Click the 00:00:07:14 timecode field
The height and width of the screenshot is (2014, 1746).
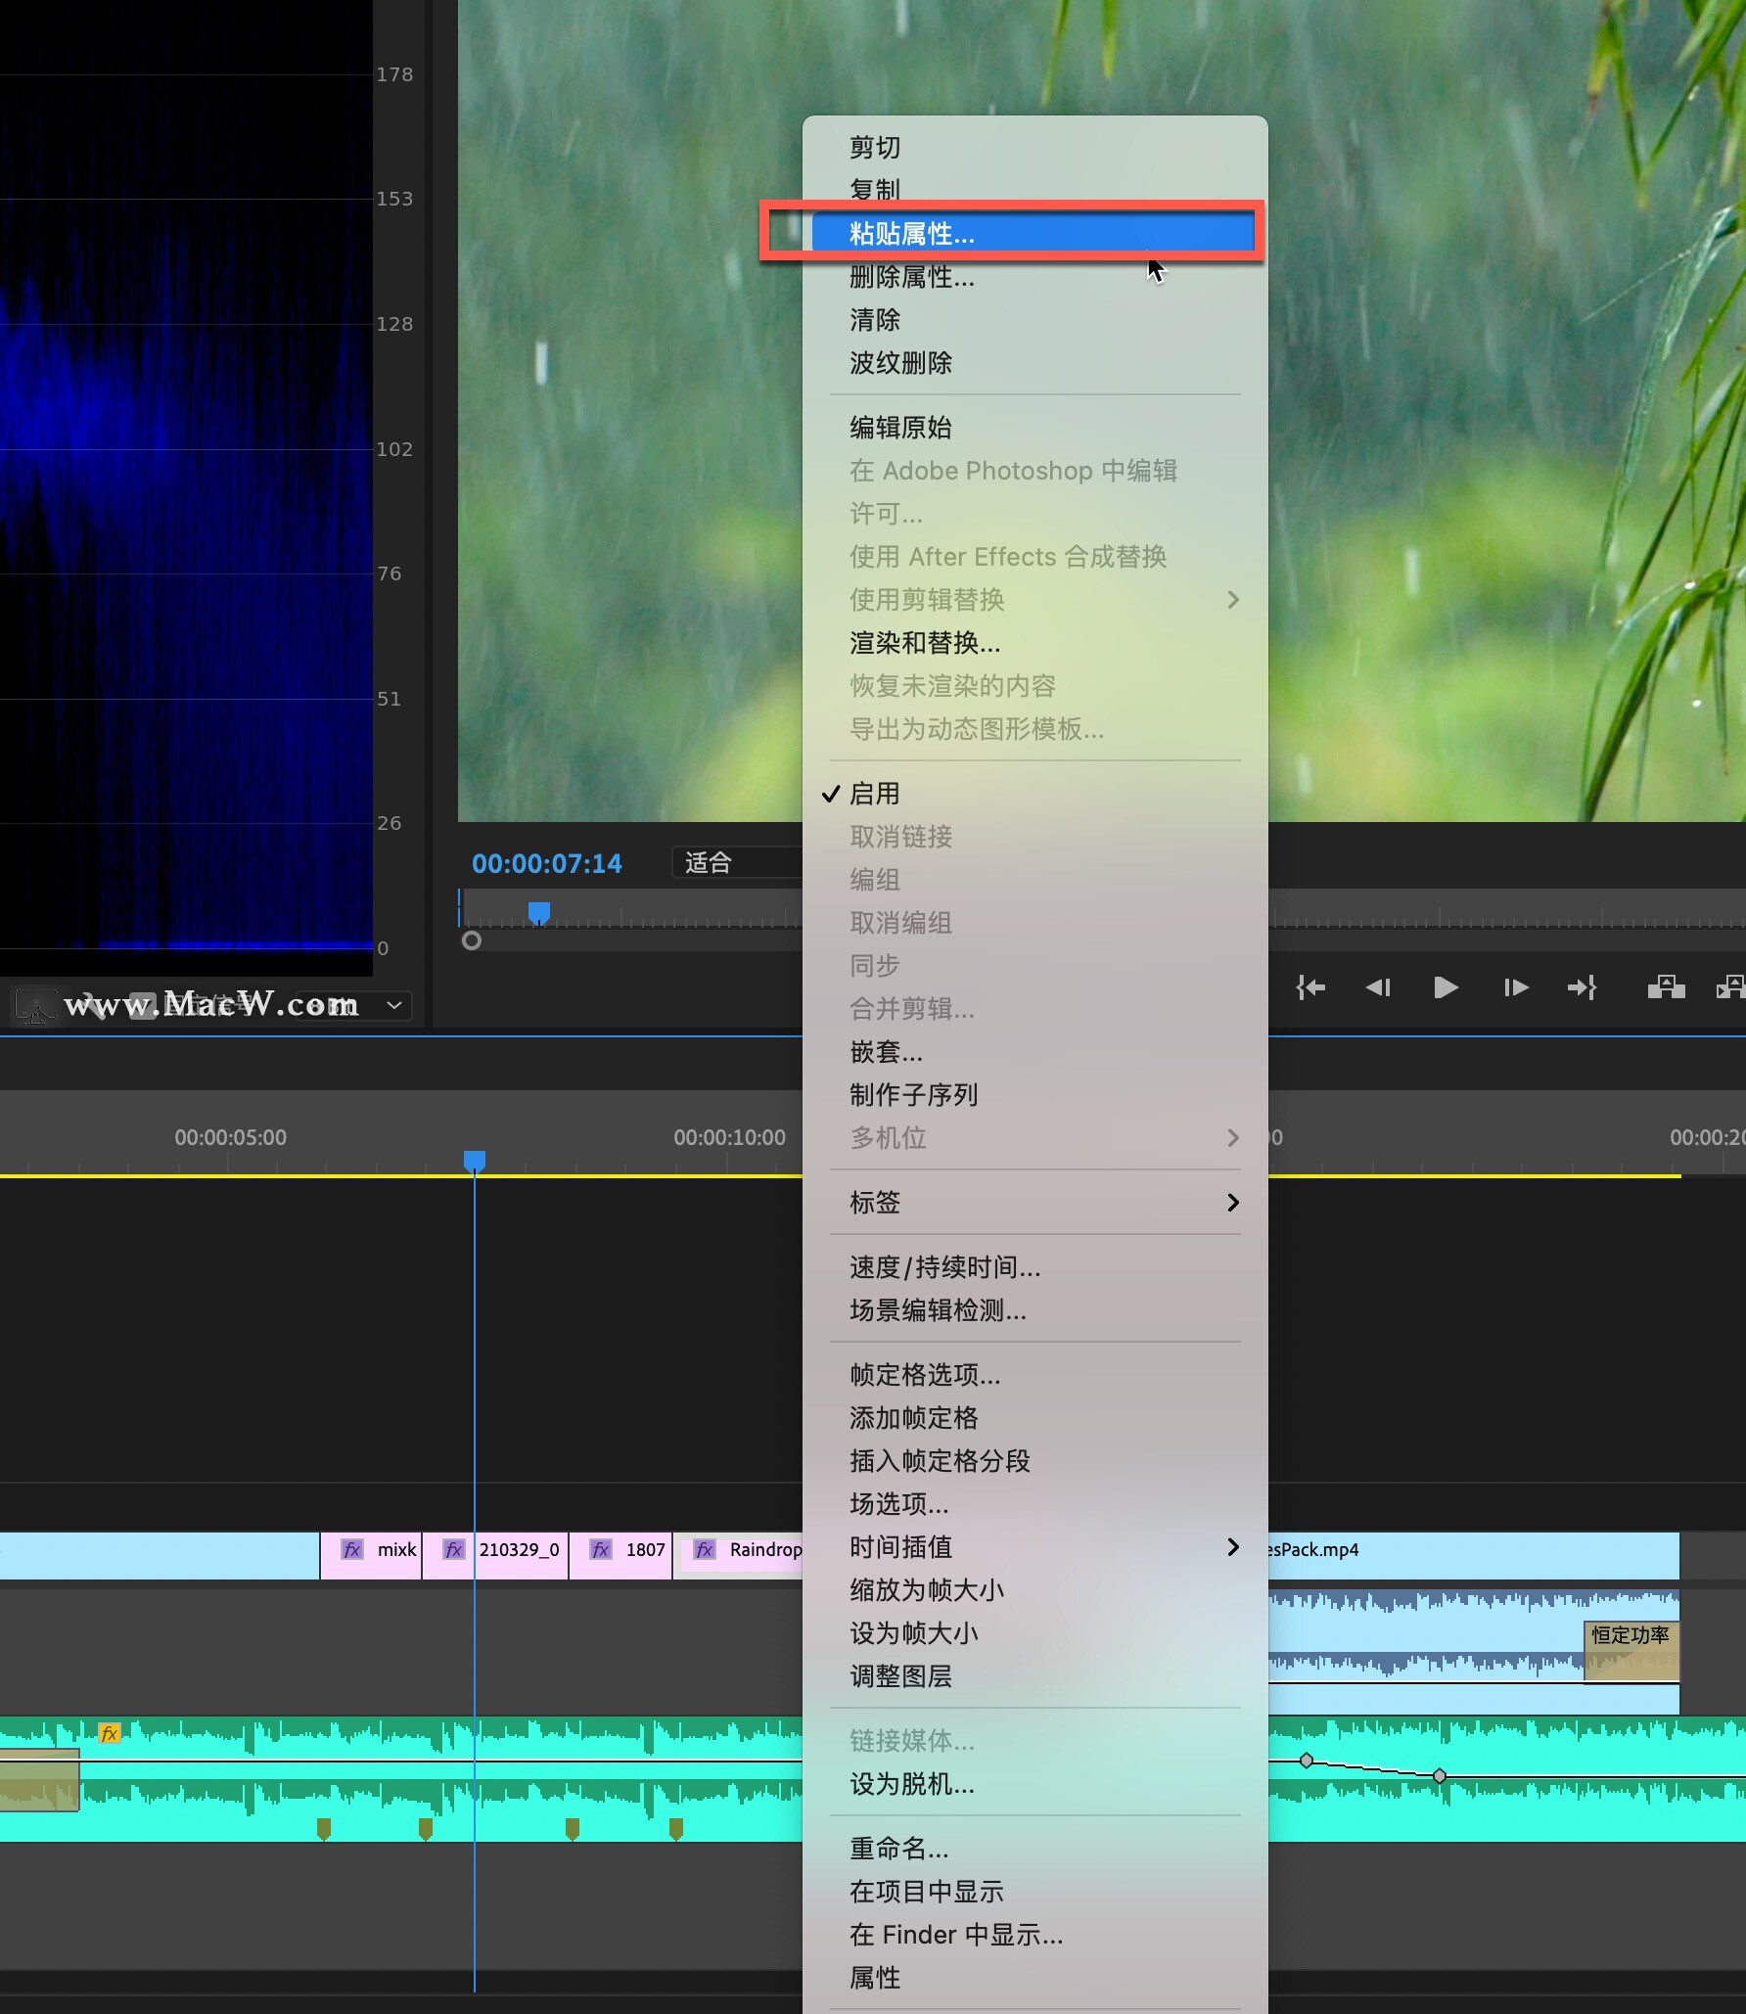point(547,863)
